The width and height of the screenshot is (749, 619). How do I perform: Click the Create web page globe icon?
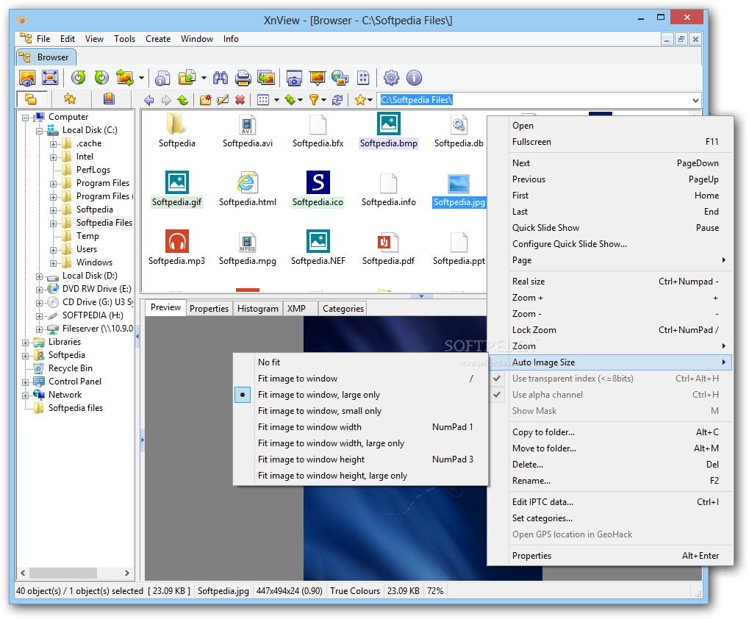tap(340, 78)
